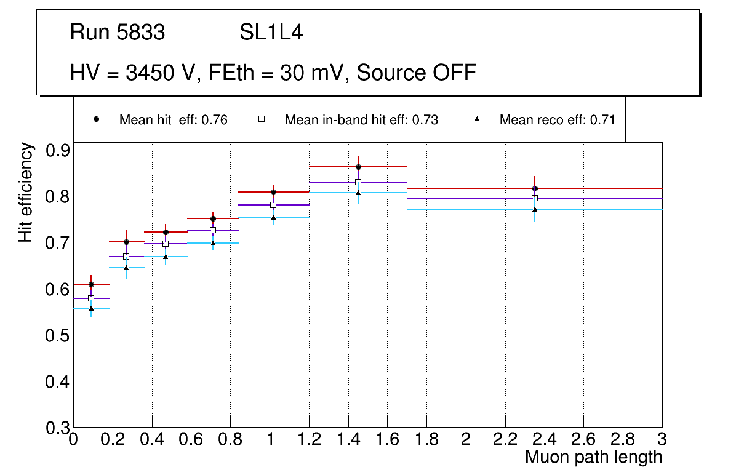
Task: Click the 'Mean hit eff: 0.76' legend label
Action: coord(173,120)
